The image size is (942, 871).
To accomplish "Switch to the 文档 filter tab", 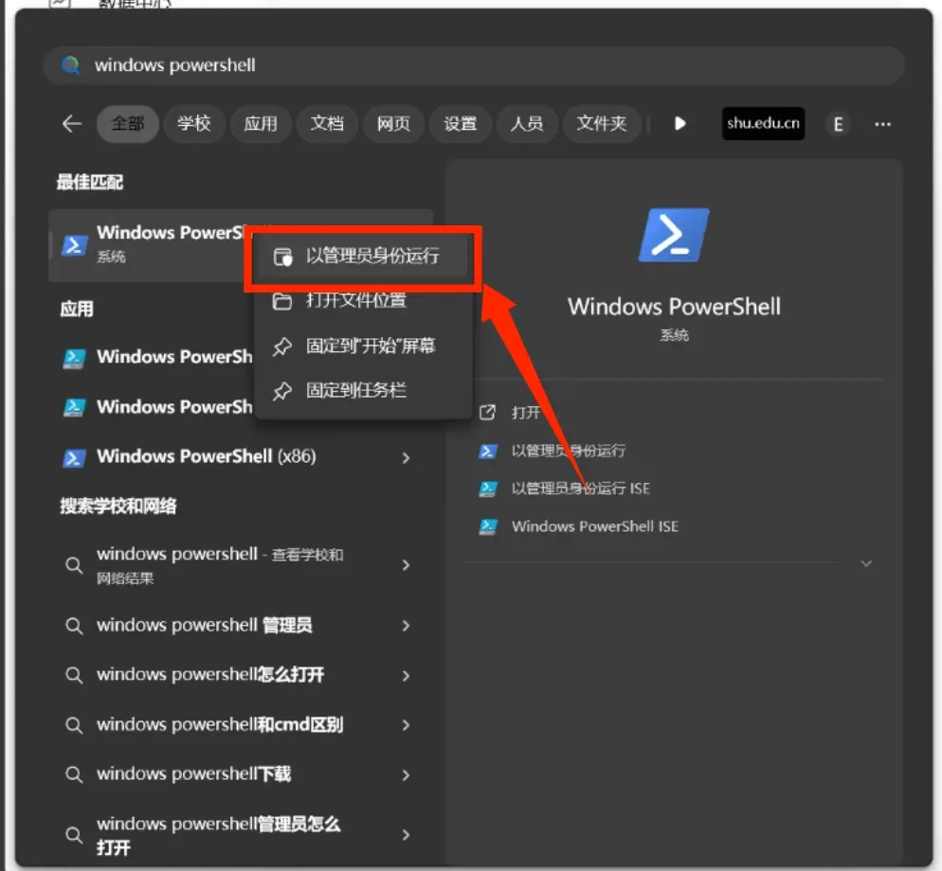I will pyautogui.click(x=327, y=124).
